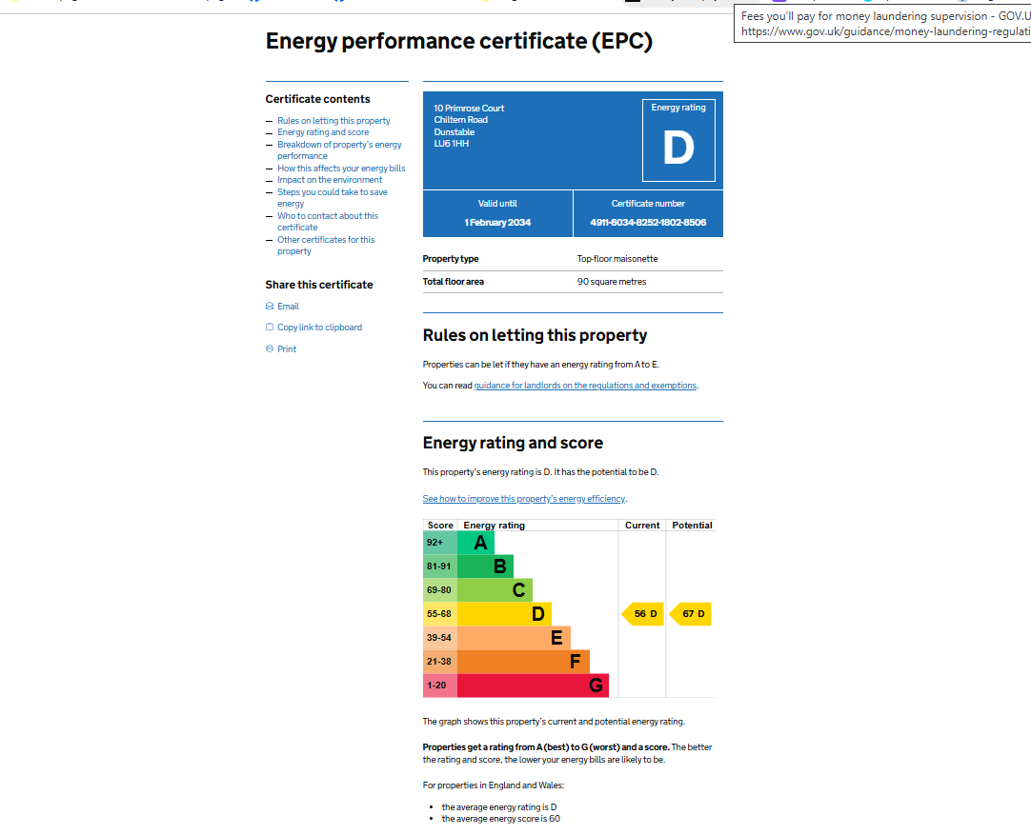This screenshot has height=835, width=1031.
Task: Click the clipboard icon beside Copy link
Action: (x=270, y=328)
